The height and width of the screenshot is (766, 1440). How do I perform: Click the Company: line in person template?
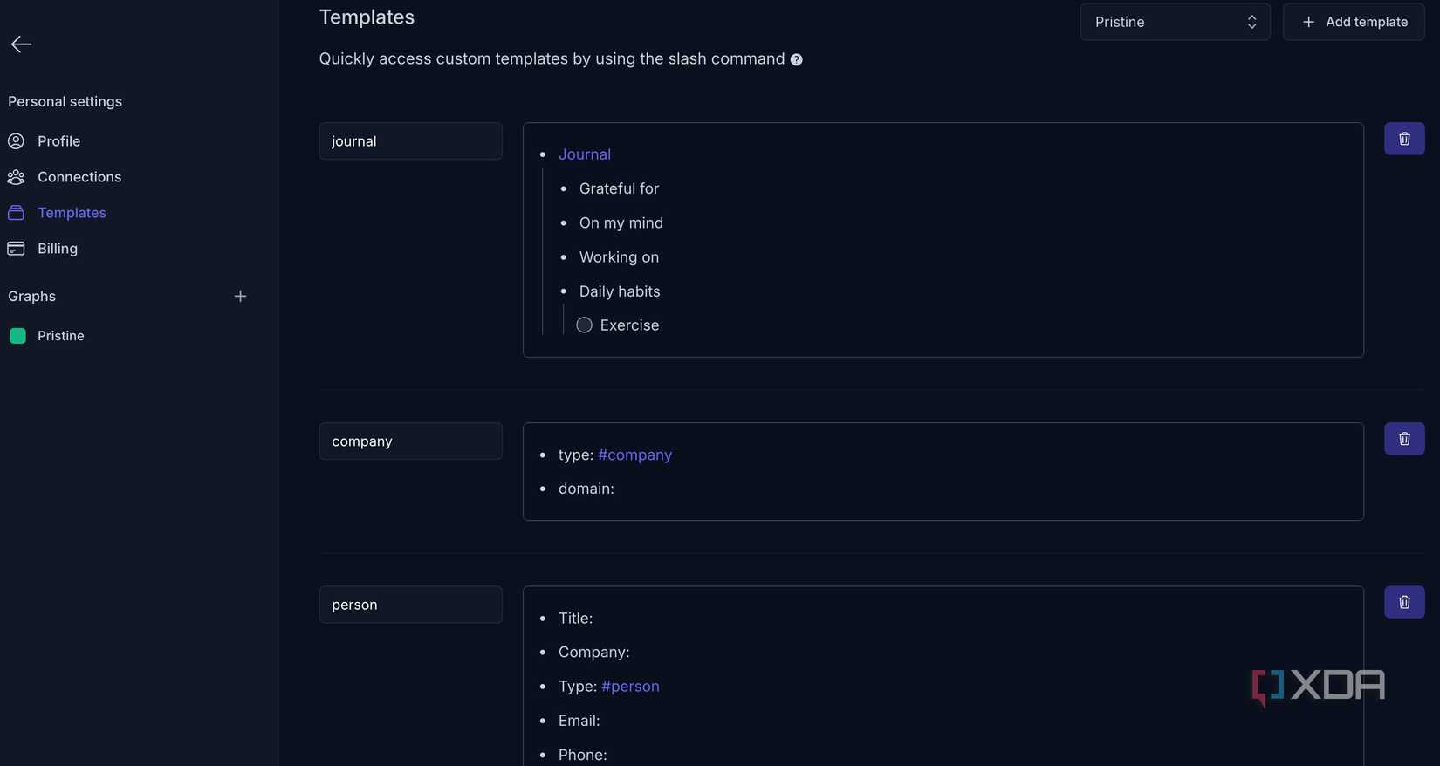pos(593,652)
